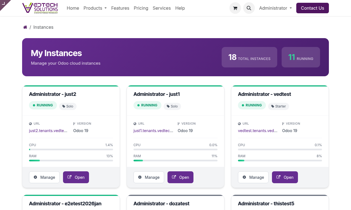Click the green status dot on just2 RUNNING badge
The height and width of the screenshot is (210, 351).
[34, 105]
